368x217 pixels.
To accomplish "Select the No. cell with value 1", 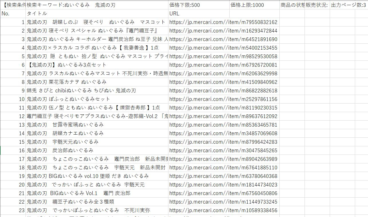I will (13, 22).
